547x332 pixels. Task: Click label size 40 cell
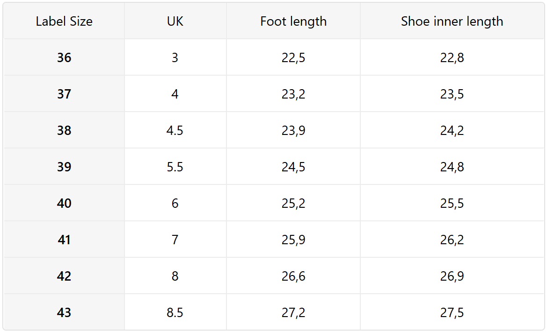(x=64, y=204)
